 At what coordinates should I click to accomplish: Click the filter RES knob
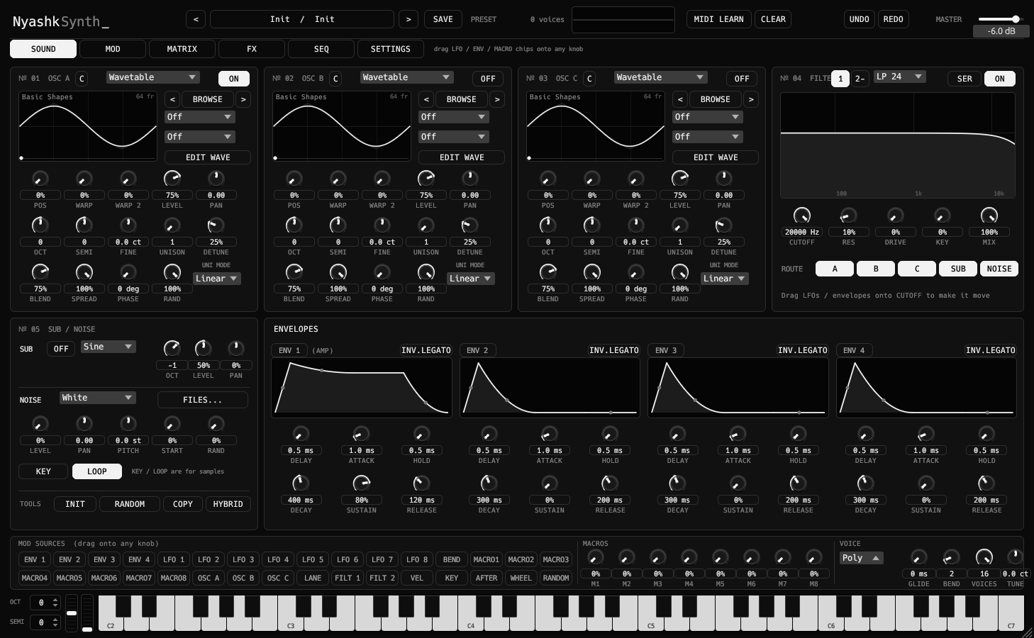(x=849, y=216)
